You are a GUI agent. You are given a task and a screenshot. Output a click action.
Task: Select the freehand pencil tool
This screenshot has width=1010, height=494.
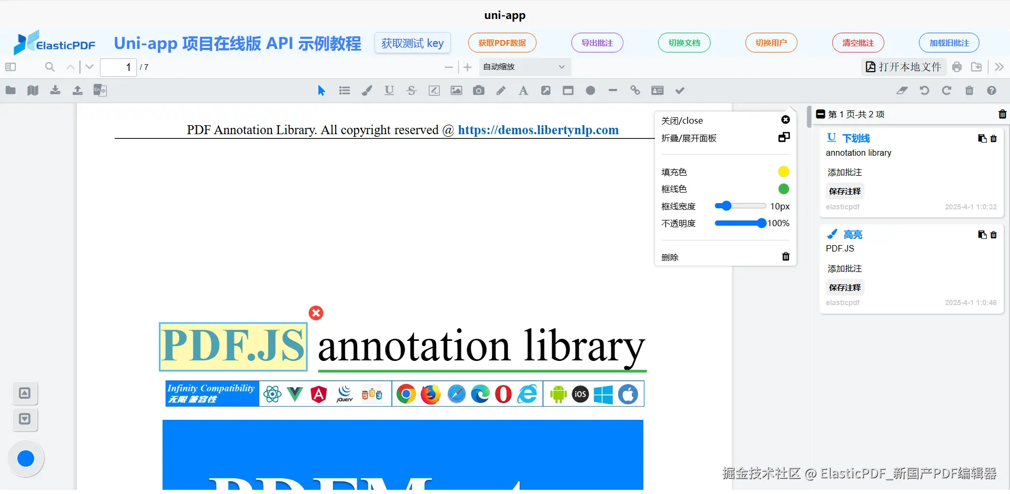pos(501,90)
